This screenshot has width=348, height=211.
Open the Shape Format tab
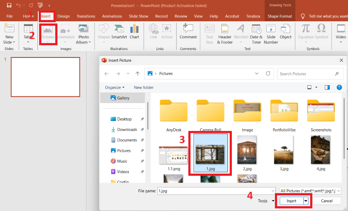pos(280,16)
